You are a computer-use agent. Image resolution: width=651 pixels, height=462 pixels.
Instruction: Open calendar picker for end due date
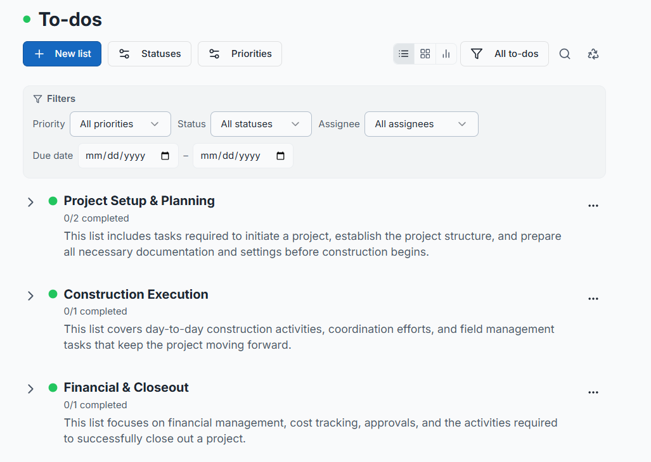pos(281,156)
